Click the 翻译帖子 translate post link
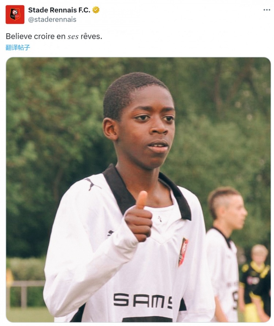 pyautogui.click(x=18, y=48)
